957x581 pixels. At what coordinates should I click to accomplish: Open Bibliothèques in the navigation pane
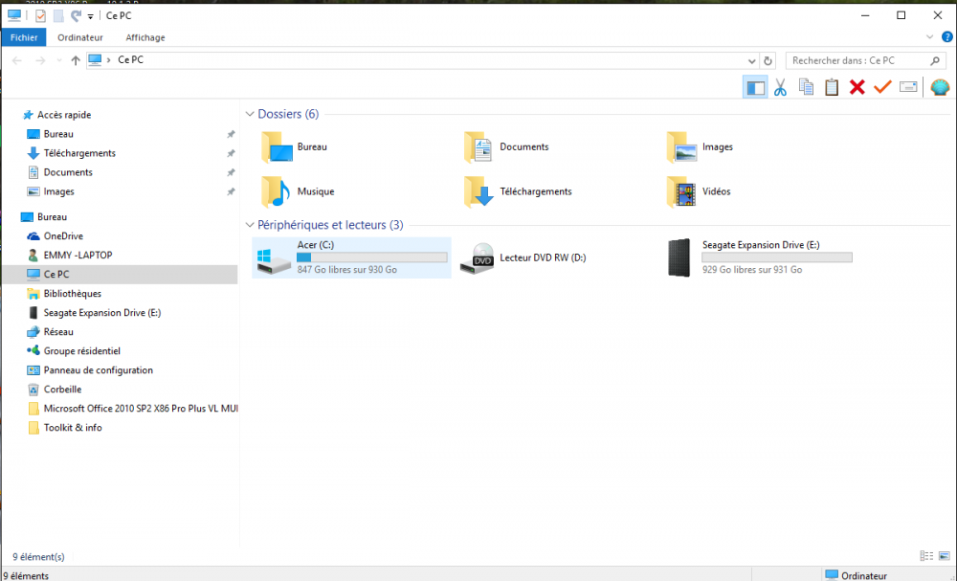point(72,294)
